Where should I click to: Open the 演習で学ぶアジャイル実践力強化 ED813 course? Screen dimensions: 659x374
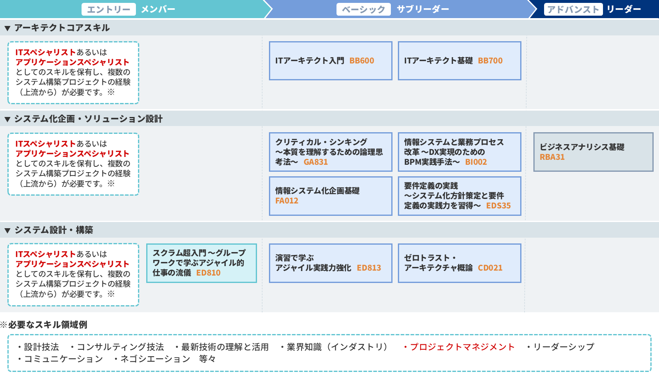click(x=330, y=263)
